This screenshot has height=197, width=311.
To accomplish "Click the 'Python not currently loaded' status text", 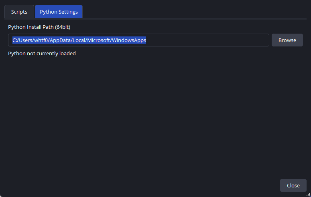I will (x=42, y=53).
